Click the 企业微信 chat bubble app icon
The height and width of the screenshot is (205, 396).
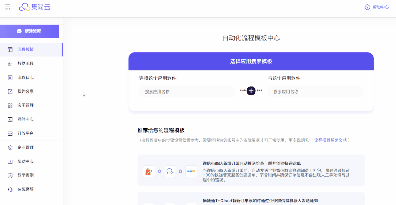pos(170,171)
